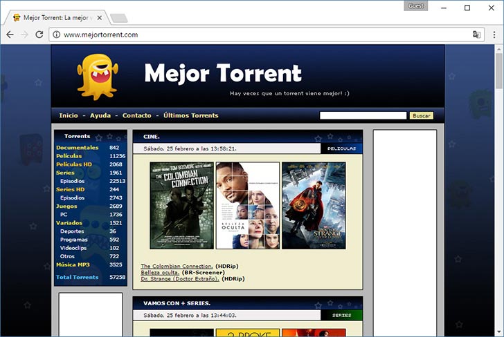This screenshot has width=504, height=337.
Task: Open Deportes subcategory
Action: point(72,231)
